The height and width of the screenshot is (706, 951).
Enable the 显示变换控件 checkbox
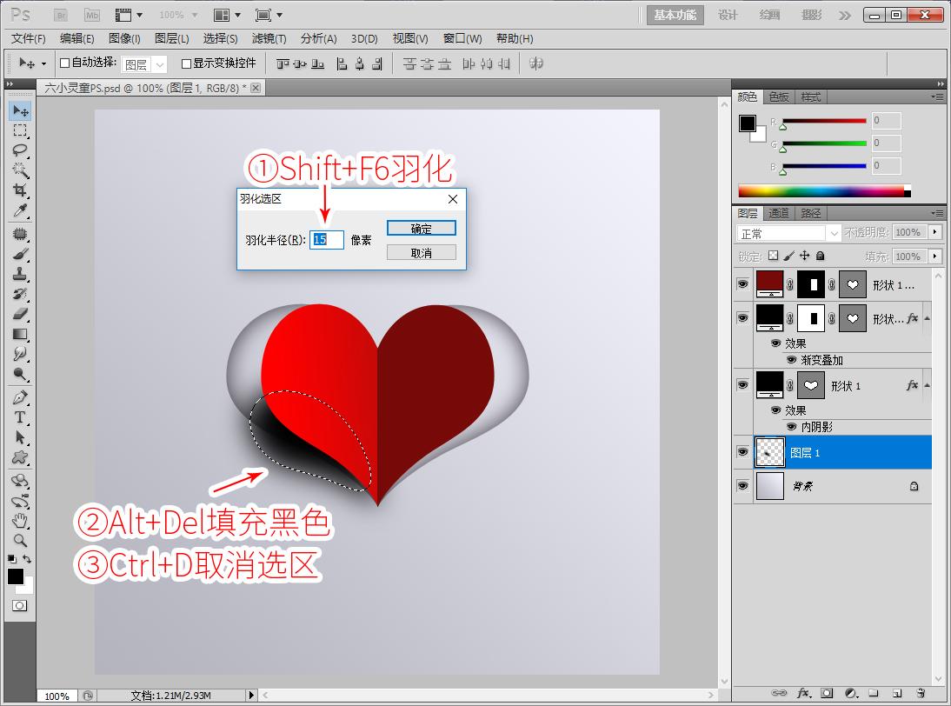[186, 63]
